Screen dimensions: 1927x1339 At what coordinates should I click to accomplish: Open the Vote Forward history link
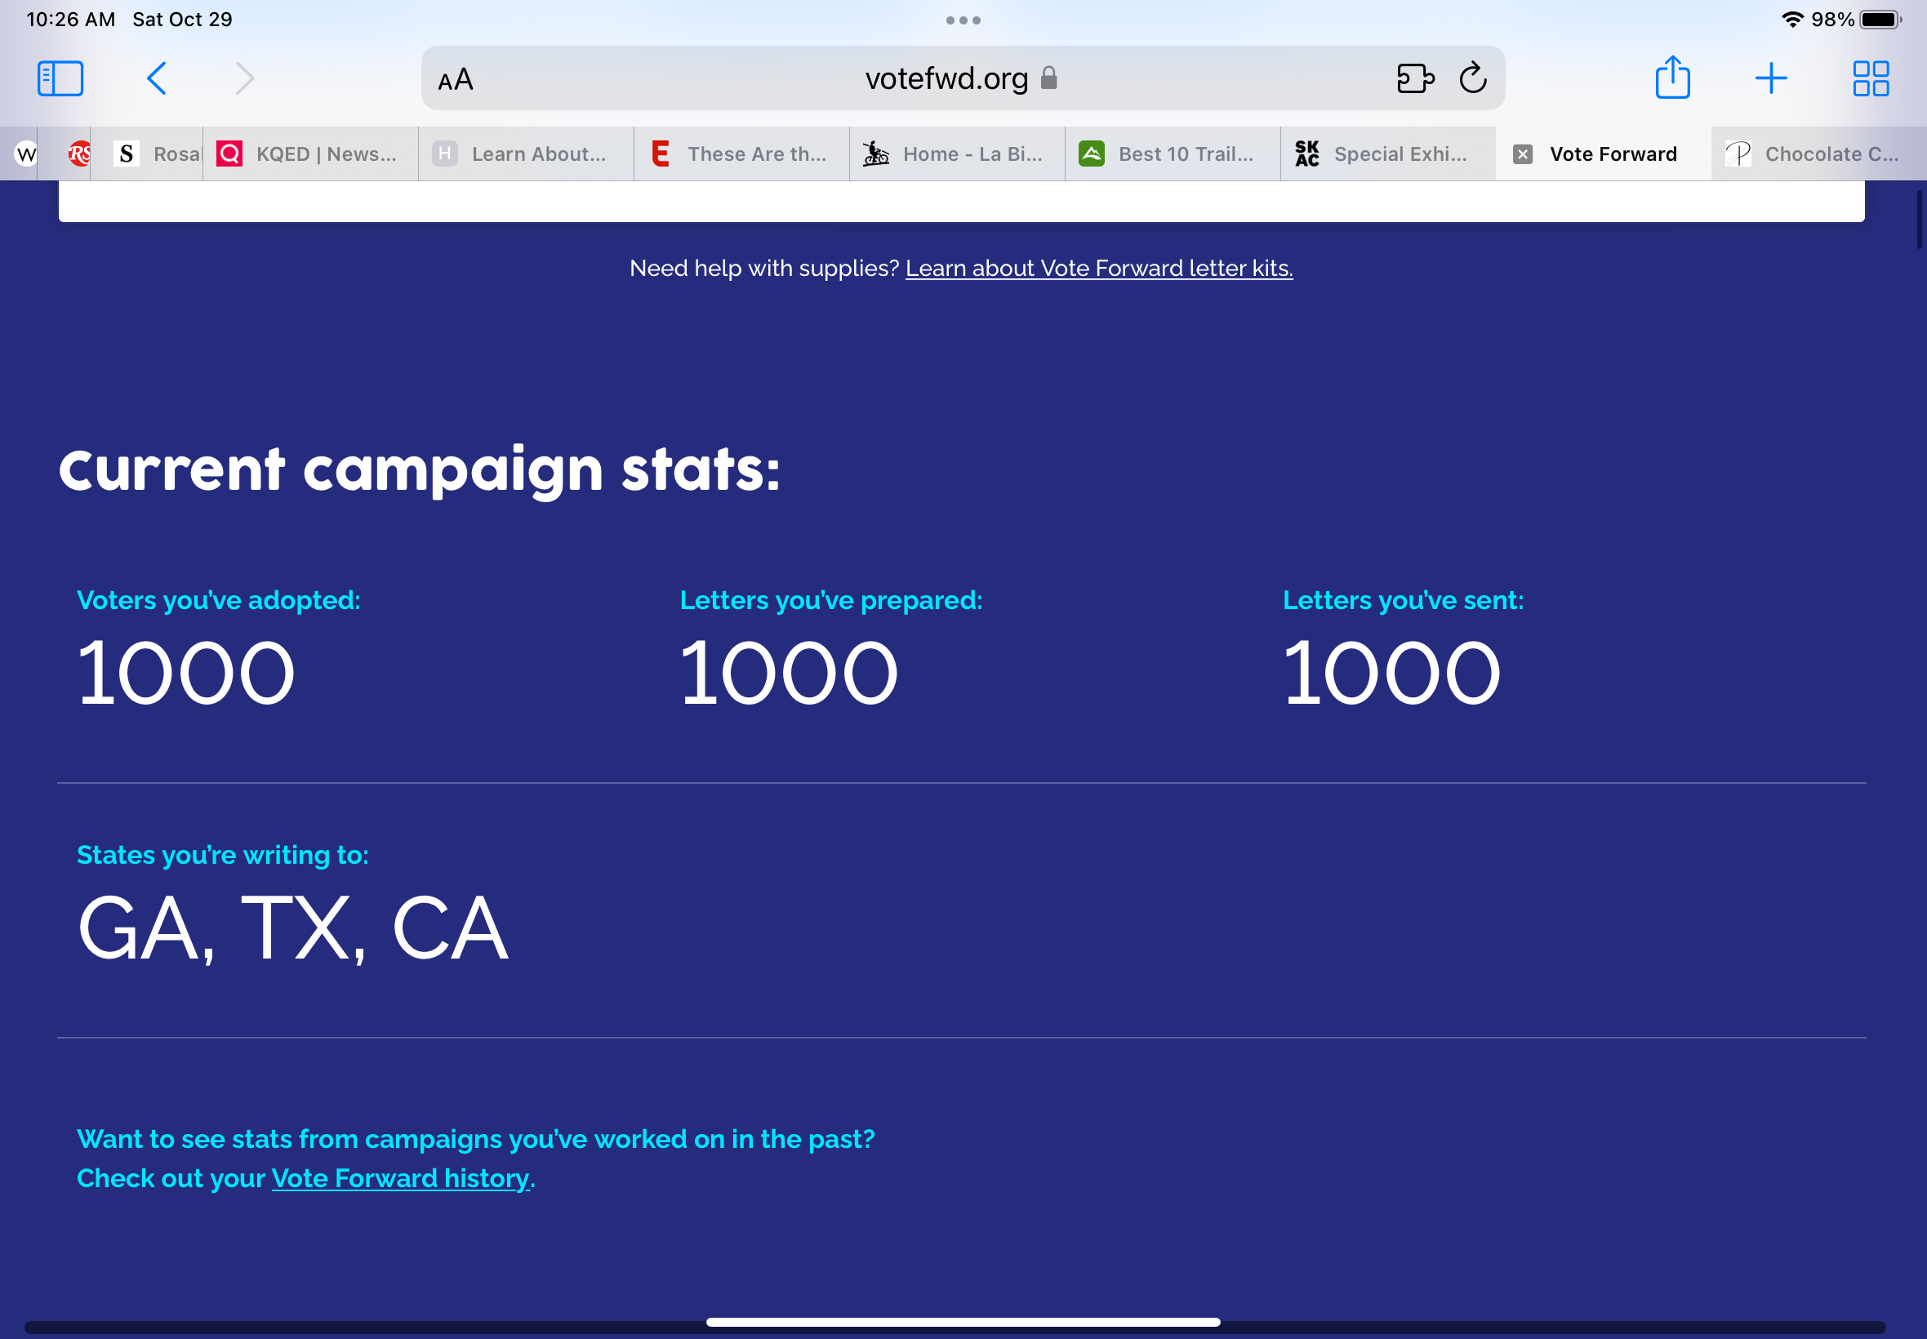pyautogui.click(x=400, y=1179)
